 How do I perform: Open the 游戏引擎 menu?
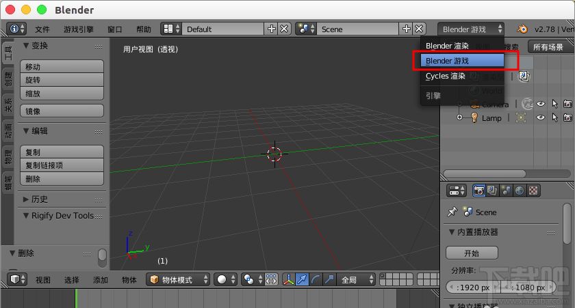point(79,29)
